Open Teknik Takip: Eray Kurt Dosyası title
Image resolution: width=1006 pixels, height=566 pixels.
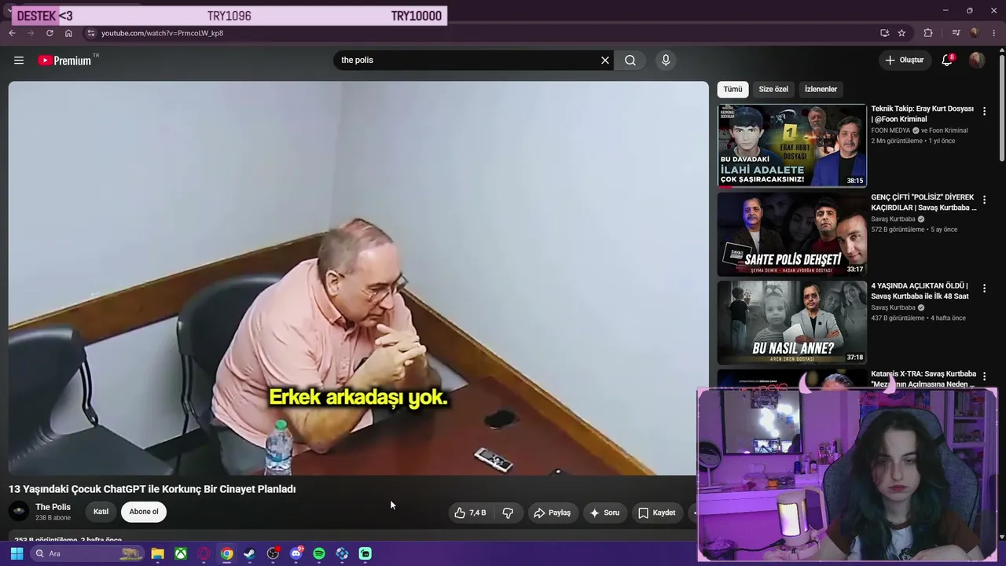coord(922,114)
